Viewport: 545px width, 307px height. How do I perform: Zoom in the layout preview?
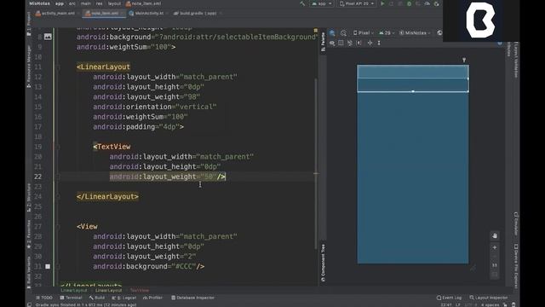(x=495, y=247)
